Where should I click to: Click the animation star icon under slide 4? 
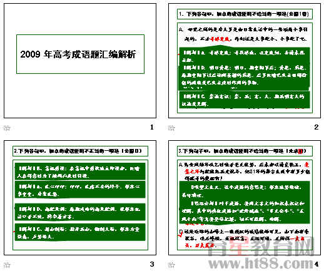171,265
